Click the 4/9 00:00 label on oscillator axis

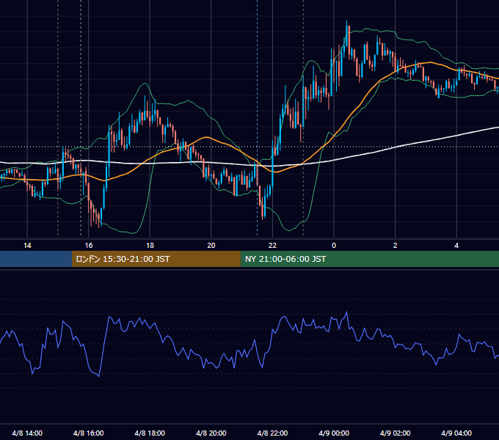click(x=334, y=433)
